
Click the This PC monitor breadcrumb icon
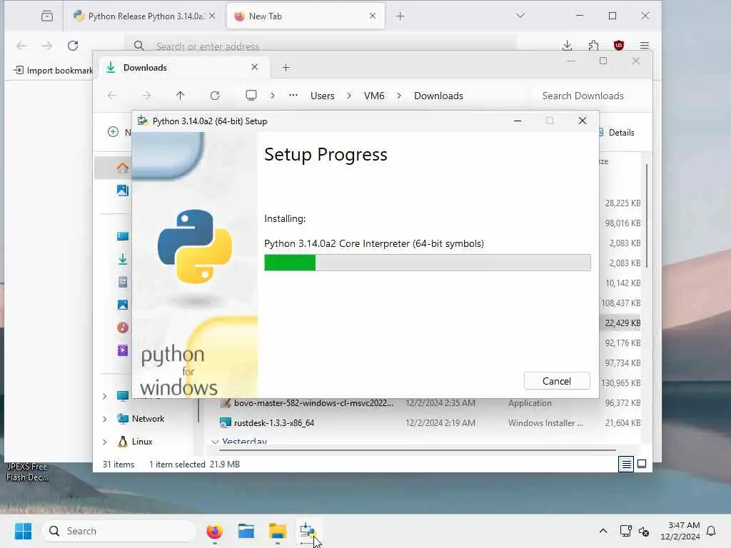251,96
